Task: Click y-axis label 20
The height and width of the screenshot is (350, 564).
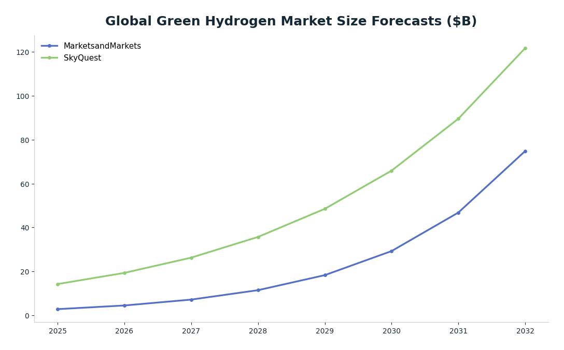Action: click(25, 272)
